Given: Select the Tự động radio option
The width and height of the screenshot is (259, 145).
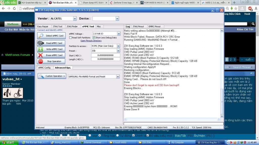Looking at the screenshot, I should pyautogui.click(x=117, y=135).
